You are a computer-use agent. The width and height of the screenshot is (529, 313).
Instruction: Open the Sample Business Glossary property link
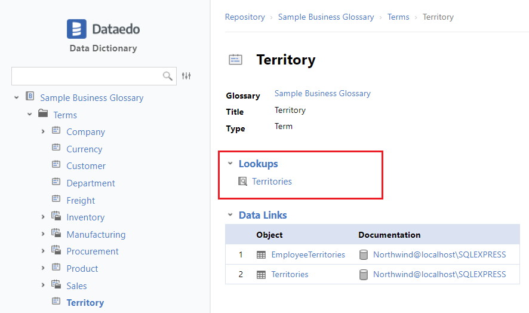click(x=322, y=94)
